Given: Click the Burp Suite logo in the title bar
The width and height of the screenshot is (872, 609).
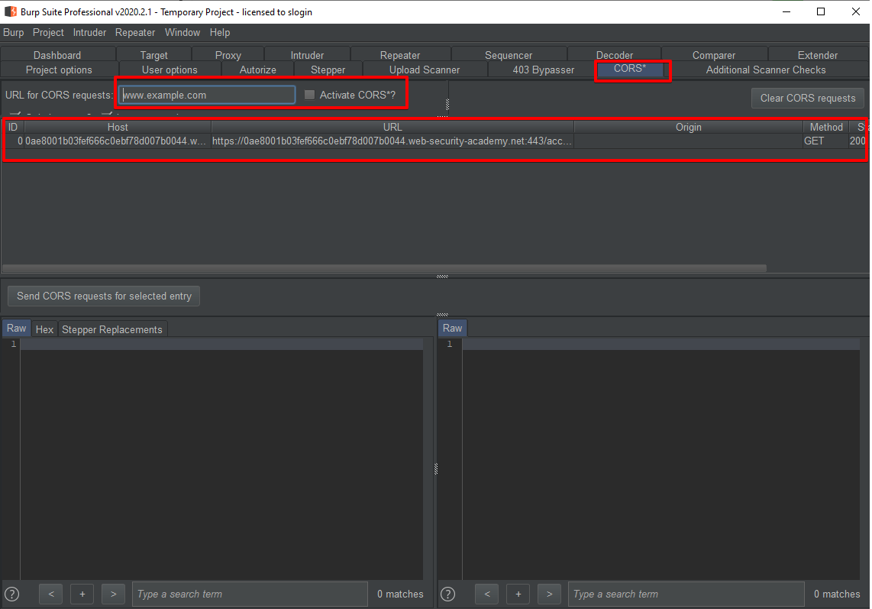Looking at the screenshot, I should pos(11,11).
